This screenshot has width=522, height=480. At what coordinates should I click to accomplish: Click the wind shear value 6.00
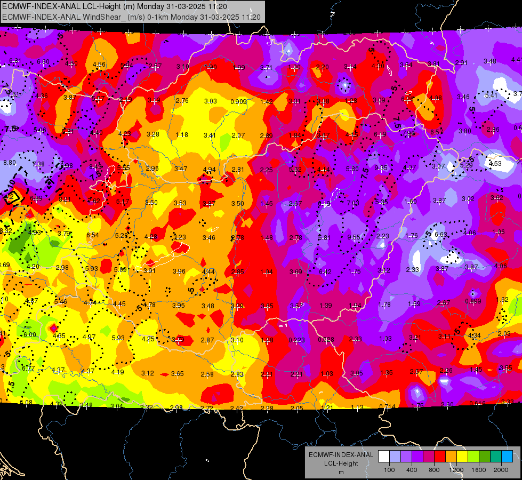(x=30, y=335)
